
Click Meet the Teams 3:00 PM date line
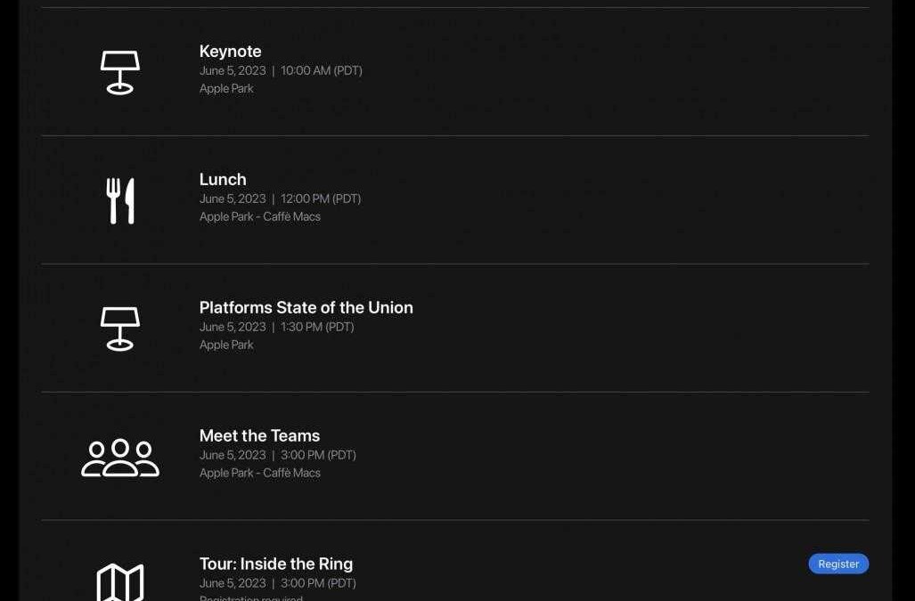277,456
